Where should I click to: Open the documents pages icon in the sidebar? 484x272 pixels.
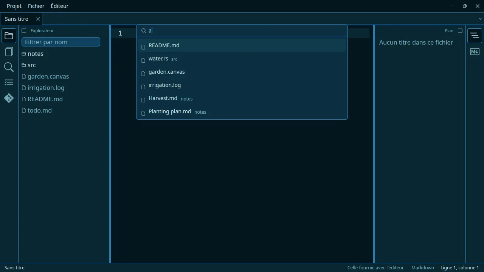(9, 52)
